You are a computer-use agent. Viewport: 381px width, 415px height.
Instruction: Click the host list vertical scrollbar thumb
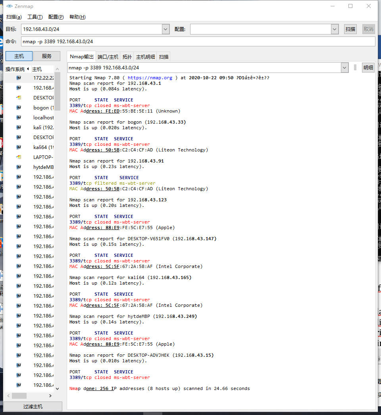(x=57, y=91)
